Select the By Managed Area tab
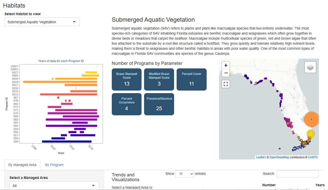Viewport: 328px width, 190px height. (22, 165)
